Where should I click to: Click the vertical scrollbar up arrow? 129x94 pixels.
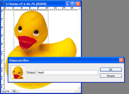(x=79, y=9)
